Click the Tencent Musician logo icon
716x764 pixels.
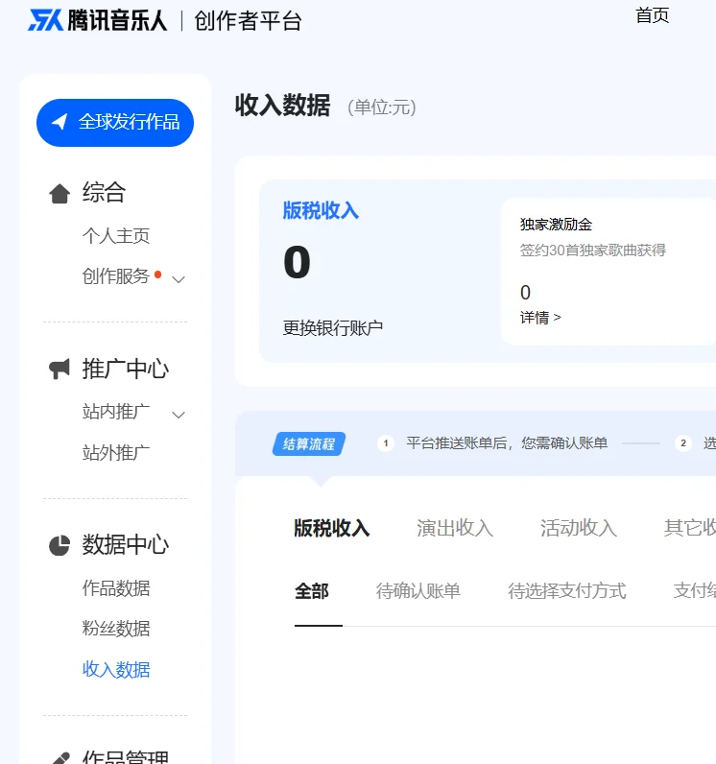(x=45, y=20)
